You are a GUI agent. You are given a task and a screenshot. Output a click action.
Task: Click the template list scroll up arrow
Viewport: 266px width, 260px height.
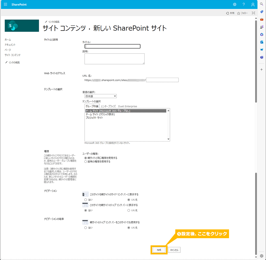168,110
